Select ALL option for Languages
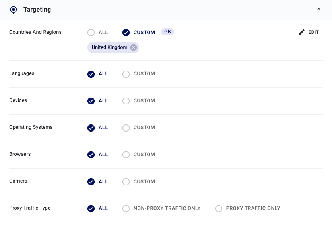Screen dimensions: 332x226 [91, 74]
